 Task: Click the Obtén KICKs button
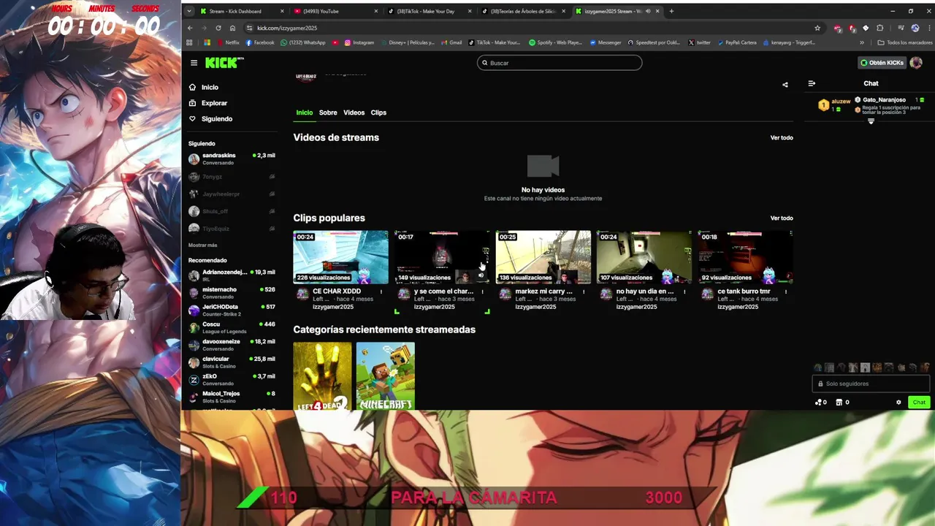click(882, 63)
